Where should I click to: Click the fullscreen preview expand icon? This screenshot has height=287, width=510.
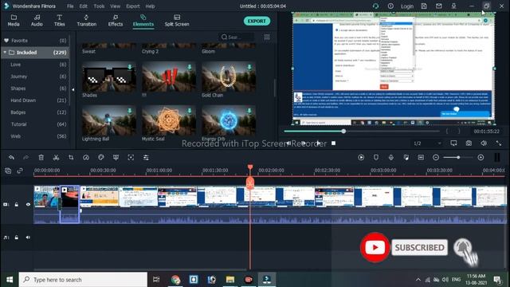tap(499, 143)
